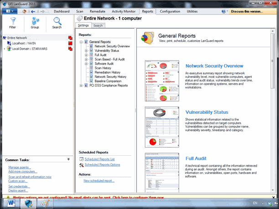Open Word from the taskbar
The width and height of the screenshot is (279, 209).
point(11,204)
